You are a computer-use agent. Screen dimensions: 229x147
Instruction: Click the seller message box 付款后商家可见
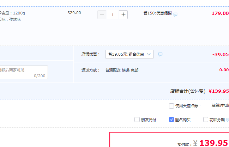point(24,72)
